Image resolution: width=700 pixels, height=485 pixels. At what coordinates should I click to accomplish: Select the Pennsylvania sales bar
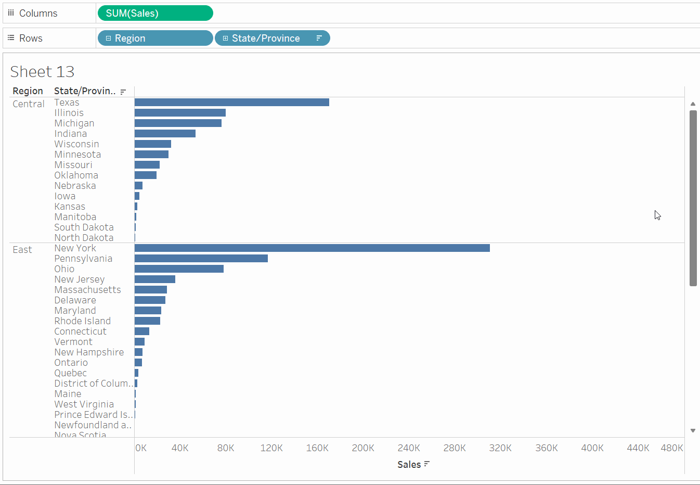(201, 259)
